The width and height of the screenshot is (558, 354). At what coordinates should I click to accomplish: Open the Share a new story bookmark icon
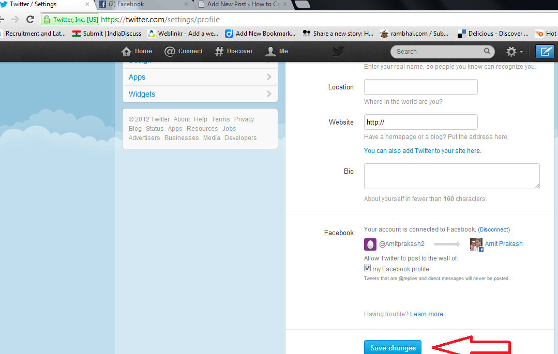click(306, 33)
